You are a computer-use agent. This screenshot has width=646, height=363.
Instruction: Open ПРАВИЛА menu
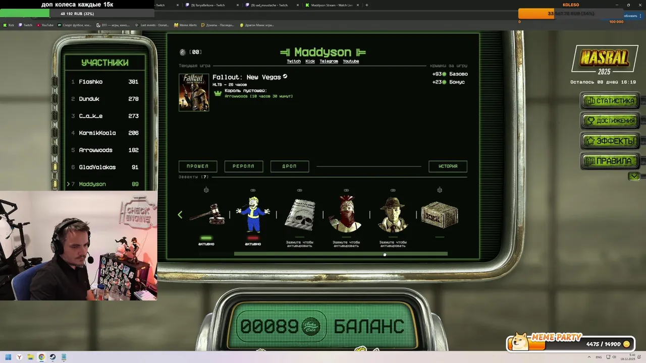(x=610, y=161)
